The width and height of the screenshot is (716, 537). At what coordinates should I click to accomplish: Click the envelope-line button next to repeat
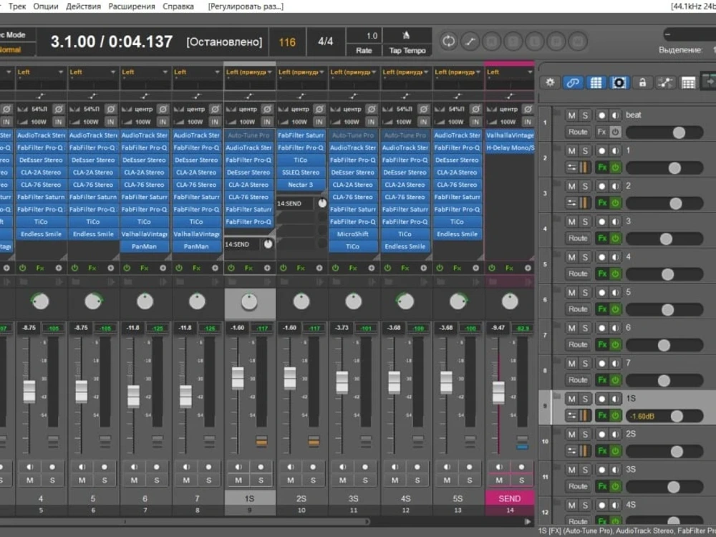(x=470, y=42)
